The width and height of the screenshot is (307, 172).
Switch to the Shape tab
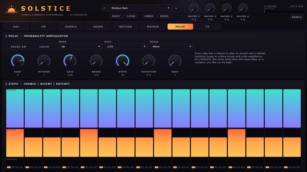98,26
